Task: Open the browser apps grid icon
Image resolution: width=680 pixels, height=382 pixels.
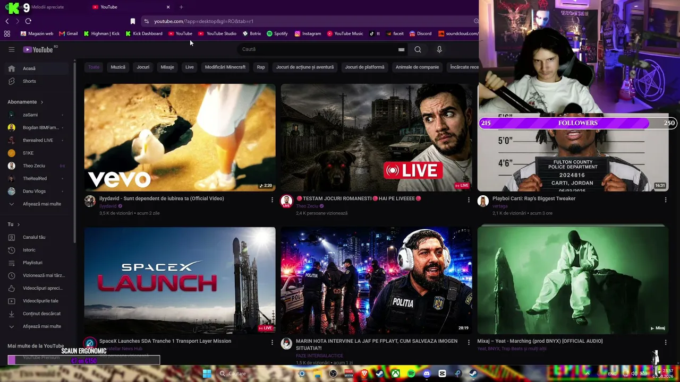Action: pyautogui.click(x=7, y=33)
